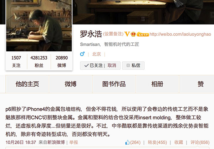This screenshot has height=149, width=214.
Task: Like the post with thumbs-up icon
Action: pos(128,143)
